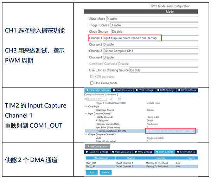
Task: Select the TIM2_UP DMA request row
Action: (142, 167)
